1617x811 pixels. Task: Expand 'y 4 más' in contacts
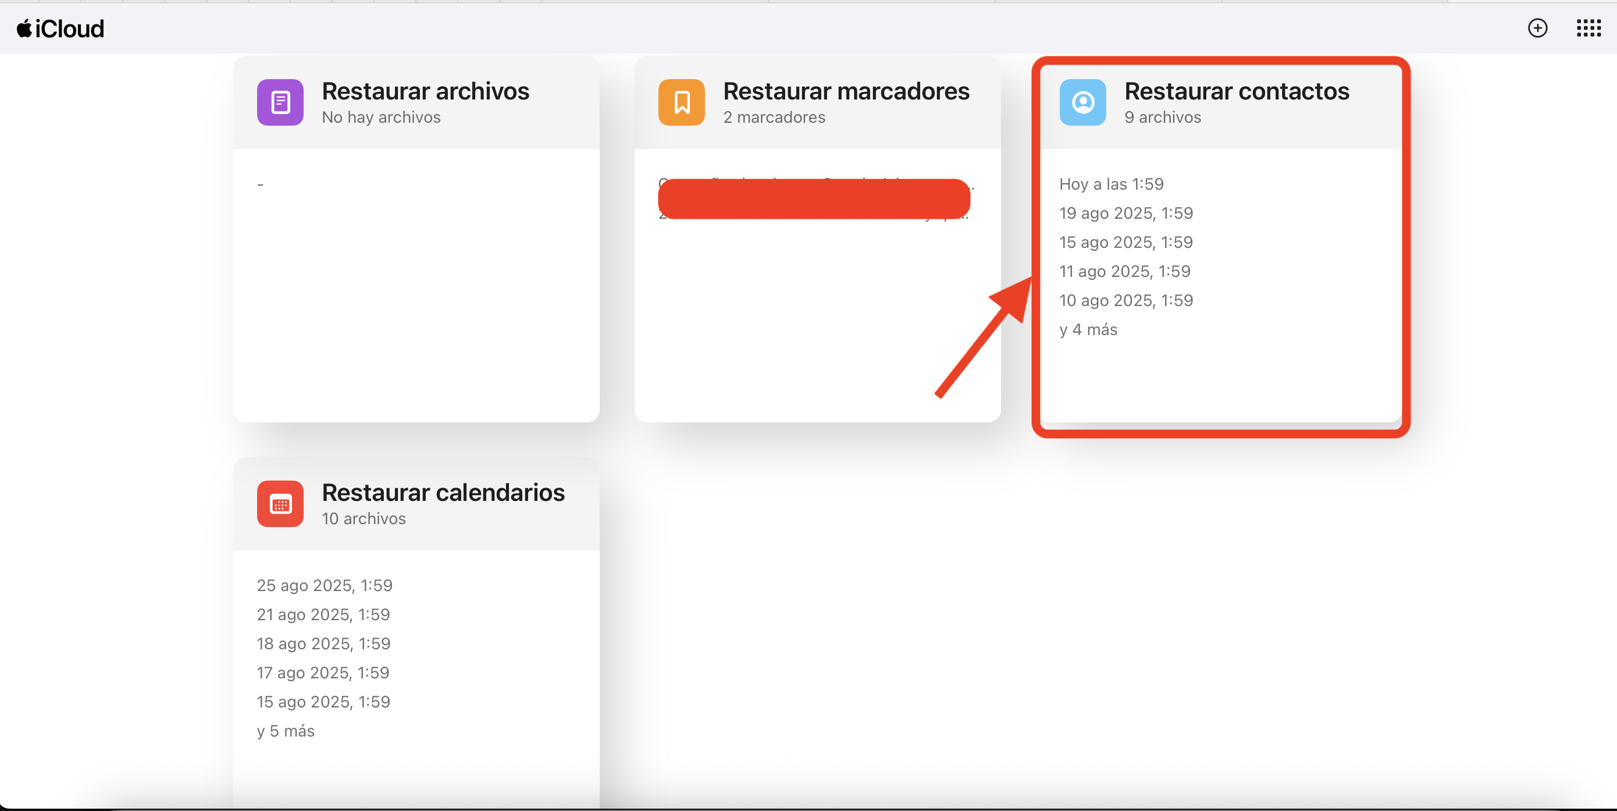tap(1088, 329)
